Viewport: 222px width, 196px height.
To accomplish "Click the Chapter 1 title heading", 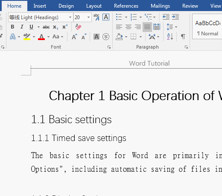I will (x=135, y=96).
